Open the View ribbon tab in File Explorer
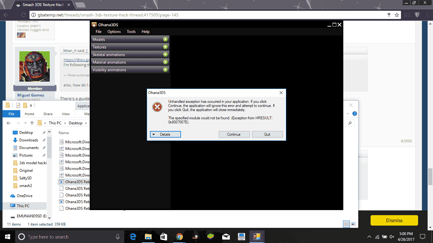The image size is (433, 243). 66,114
